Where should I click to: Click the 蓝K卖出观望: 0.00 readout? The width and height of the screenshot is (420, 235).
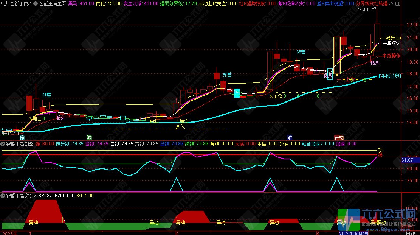pos(335,3)
